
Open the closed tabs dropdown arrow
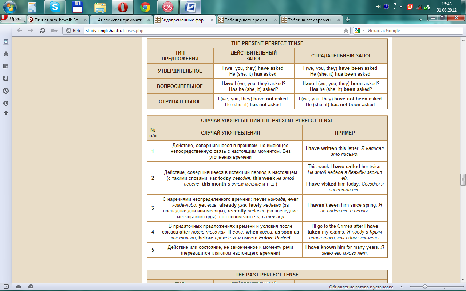coord(420,20)
